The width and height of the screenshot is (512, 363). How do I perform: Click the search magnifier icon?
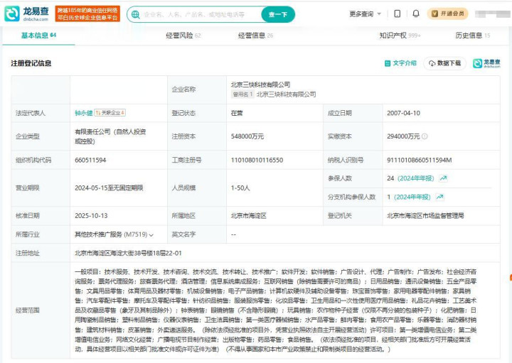coord(137,14)
